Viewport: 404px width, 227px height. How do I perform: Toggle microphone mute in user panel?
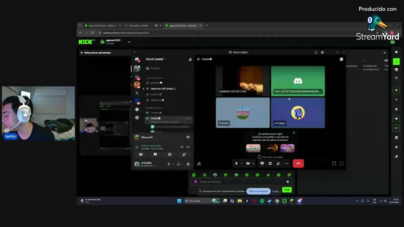point(169,164)
